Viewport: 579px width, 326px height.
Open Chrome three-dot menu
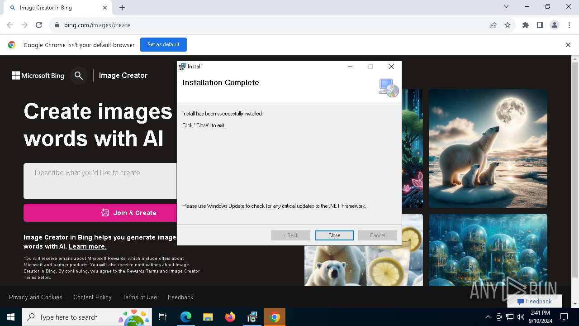[x=569, y=25]
